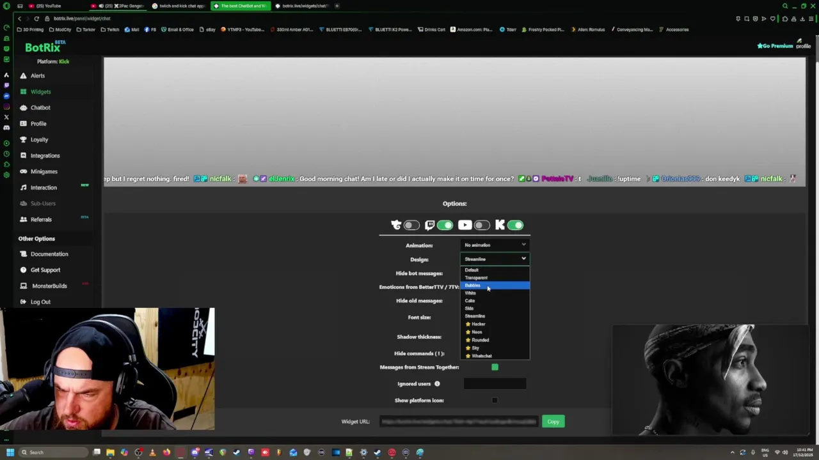Pick the premium Whatschat design
This screenshot has width=819, height=460.
point(495,356)
